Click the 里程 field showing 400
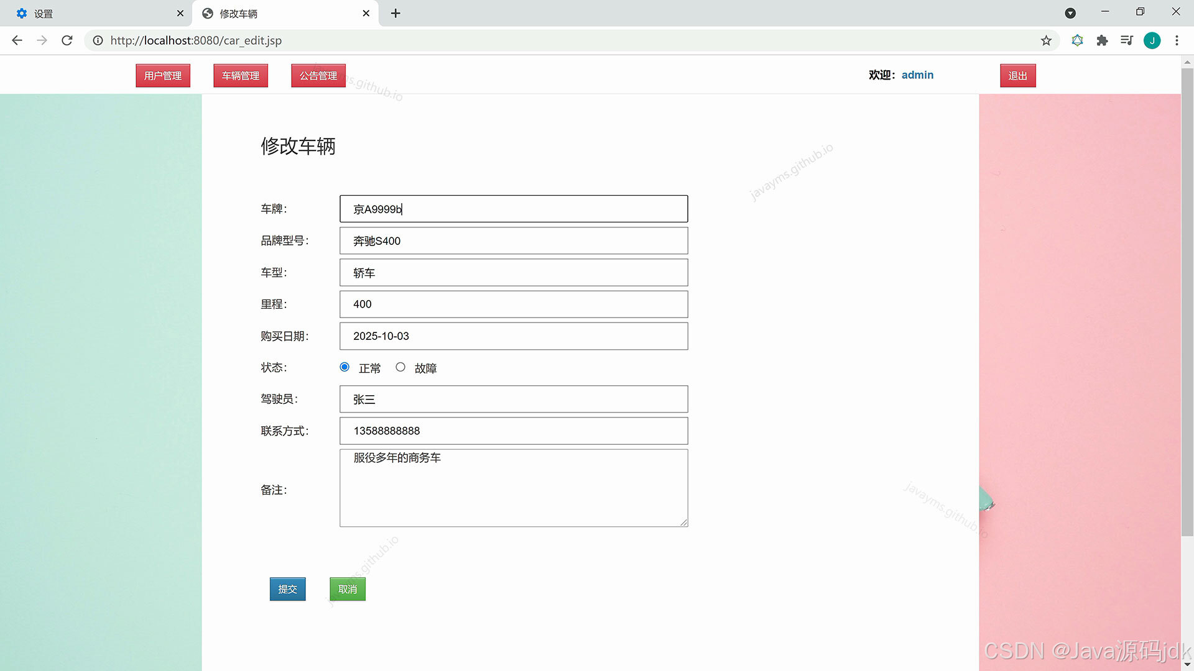This screenshot has width=1194, height=671. [x=514, y=304]
